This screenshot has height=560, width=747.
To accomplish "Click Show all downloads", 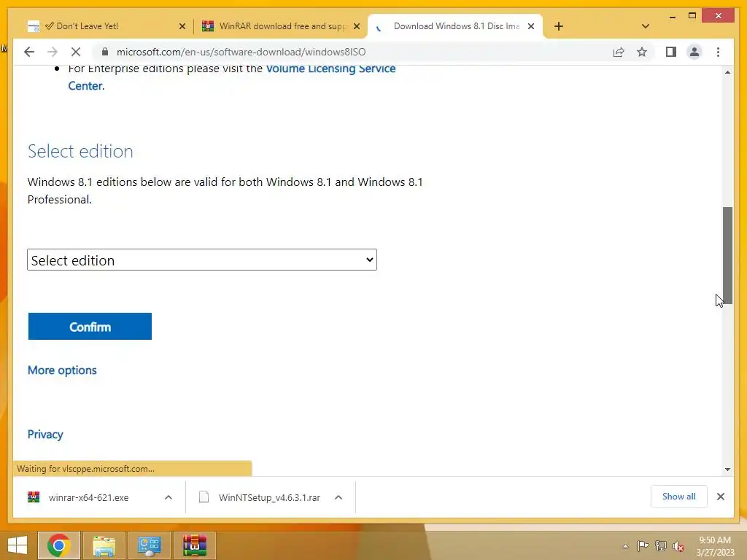I will coord(679,497).
